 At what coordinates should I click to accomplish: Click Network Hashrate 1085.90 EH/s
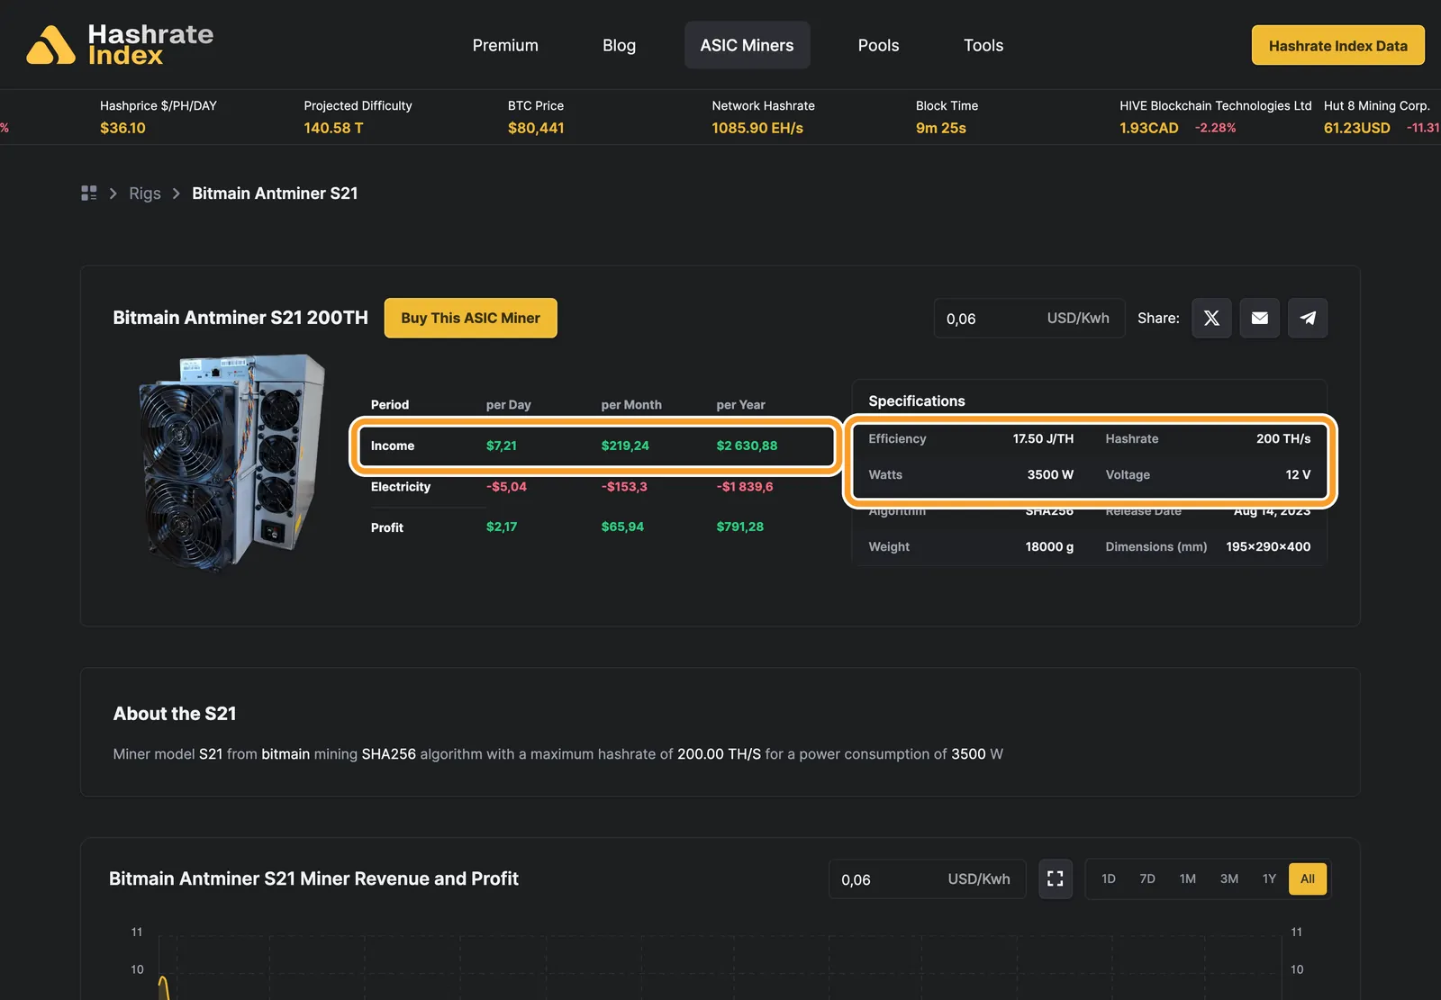tap(757, 128)
